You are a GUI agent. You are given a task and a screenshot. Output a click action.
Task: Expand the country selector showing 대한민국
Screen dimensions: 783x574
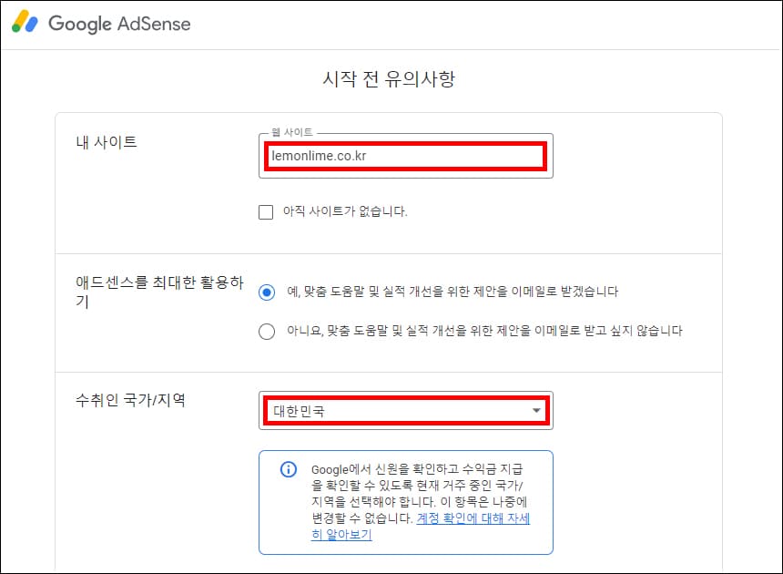(405, 410)
